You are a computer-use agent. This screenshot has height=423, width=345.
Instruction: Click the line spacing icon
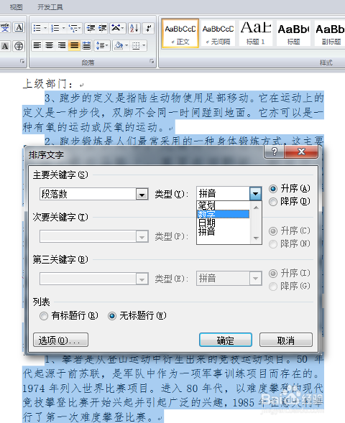click(99, 45)
